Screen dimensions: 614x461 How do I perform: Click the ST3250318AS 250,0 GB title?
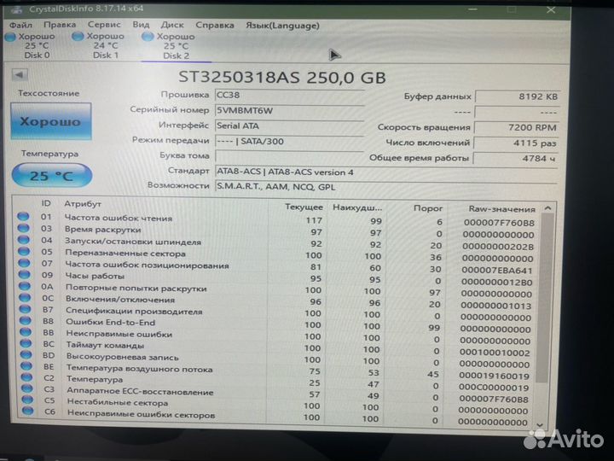(282, 77)
